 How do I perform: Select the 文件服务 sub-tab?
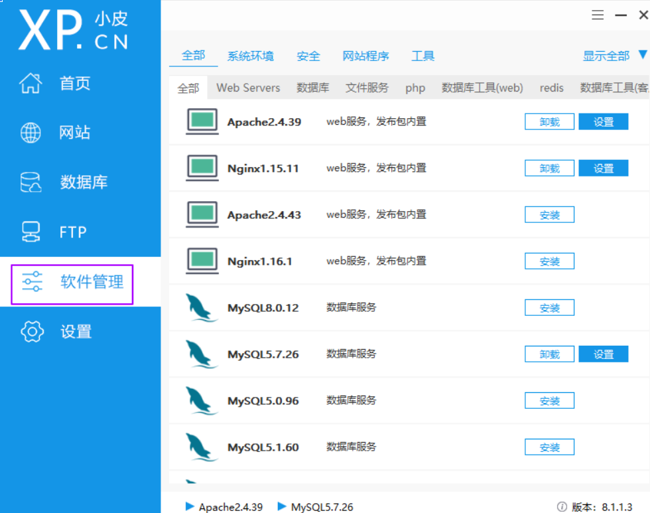tap(367, 88)
